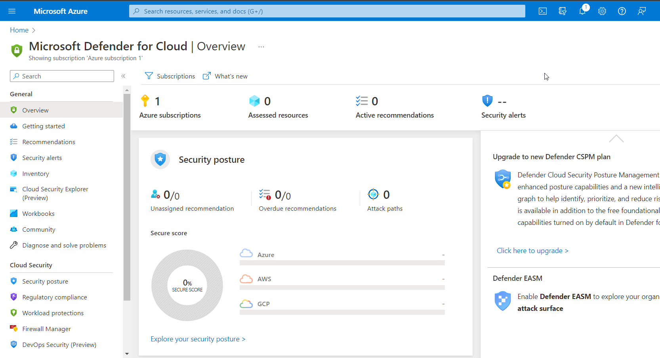Screen dimensions: 660x358
Task: Click the Defender CSPM plan icon
Action: [503, 179]
